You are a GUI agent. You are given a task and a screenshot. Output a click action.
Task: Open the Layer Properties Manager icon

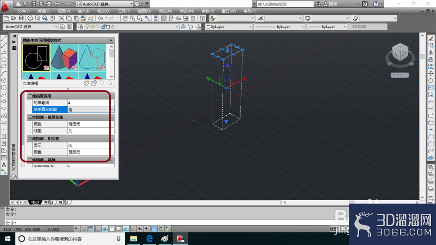point(80,27)
